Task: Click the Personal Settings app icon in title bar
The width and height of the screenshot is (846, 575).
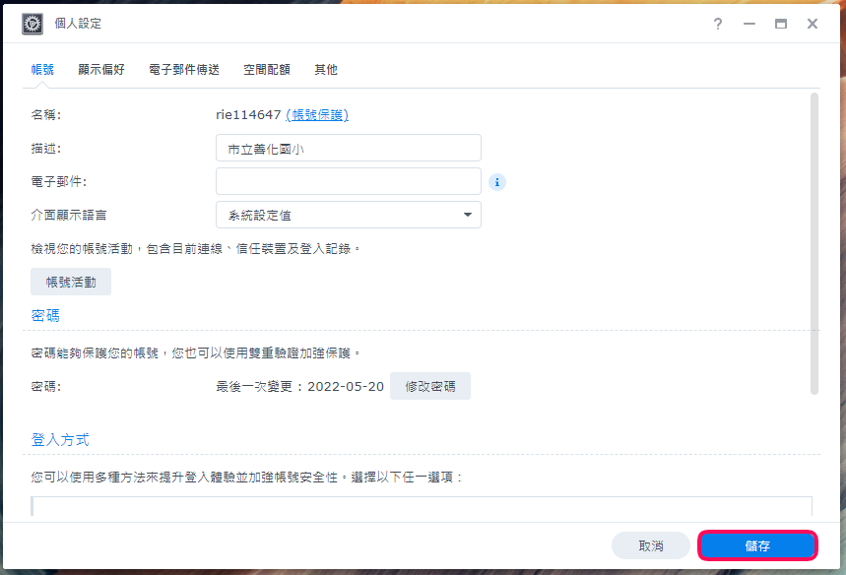Action: tap(32, 24)
